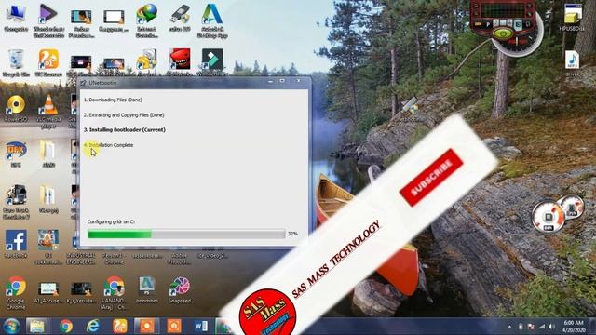Open the Wondershare Filmora shortcut

click(x=212, y=60)
